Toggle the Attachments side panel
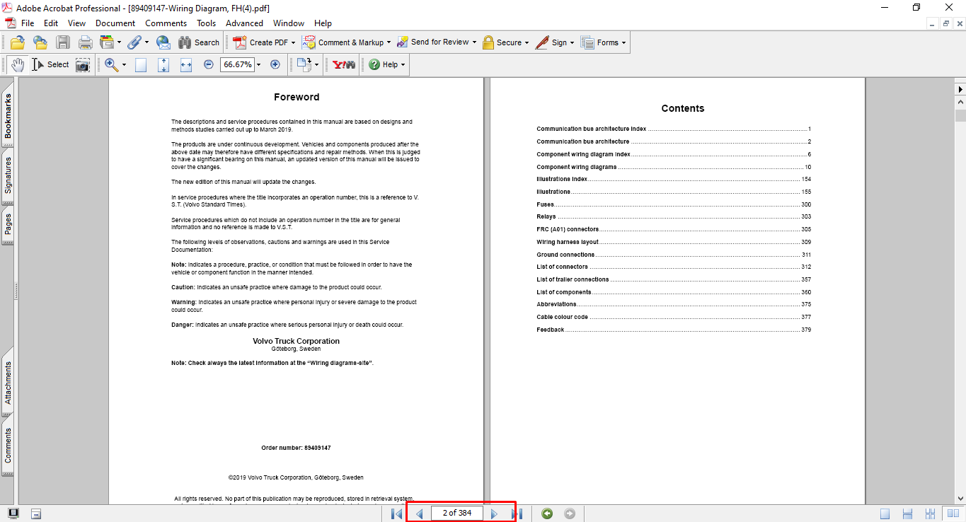 click(8, 383)
